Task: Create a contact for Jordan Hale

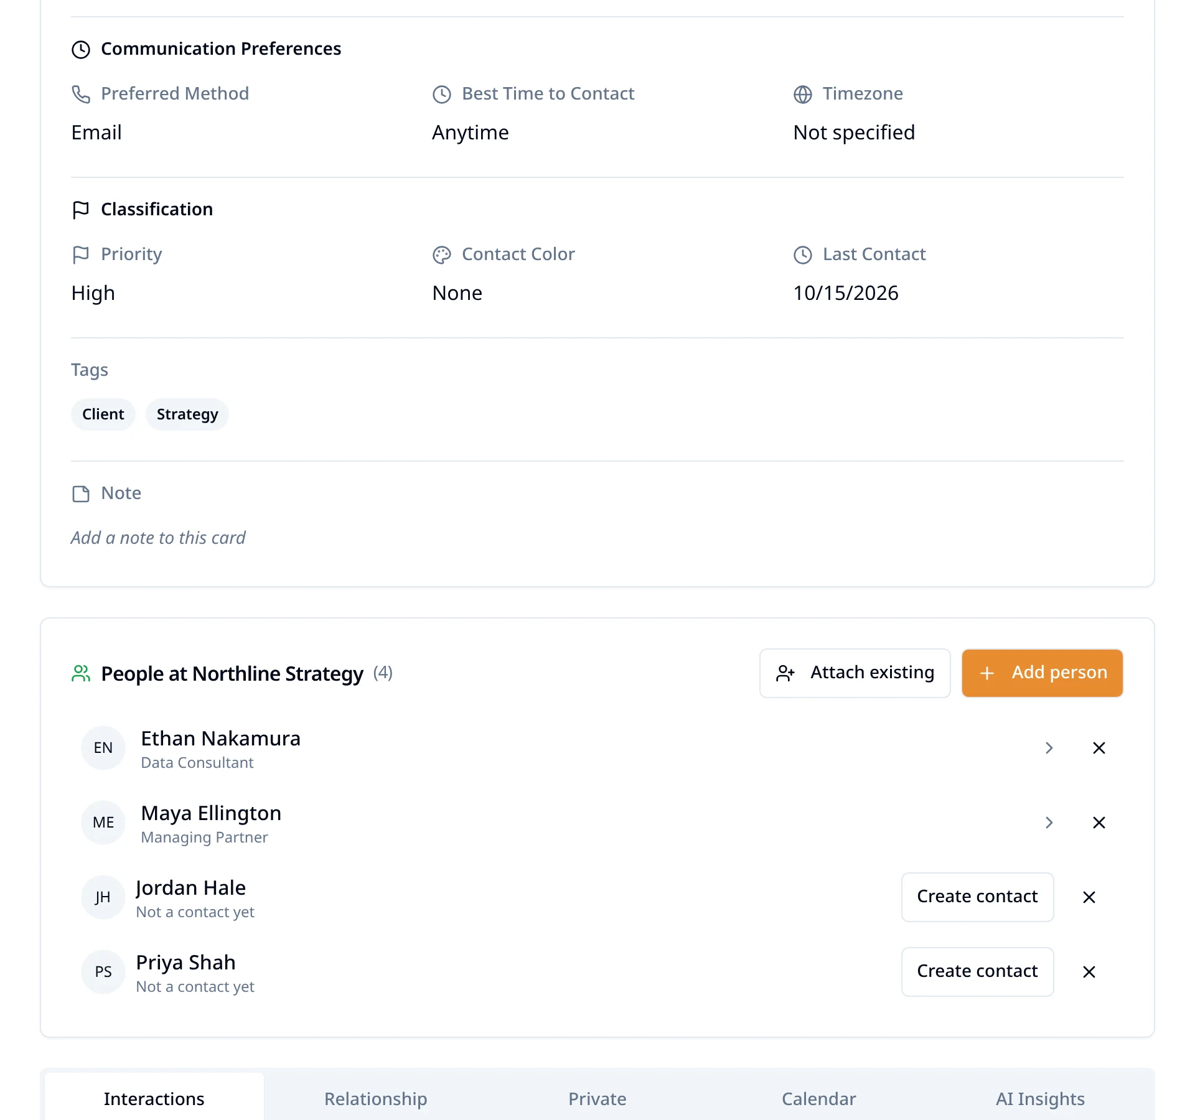Action: (x=978, y=897)
